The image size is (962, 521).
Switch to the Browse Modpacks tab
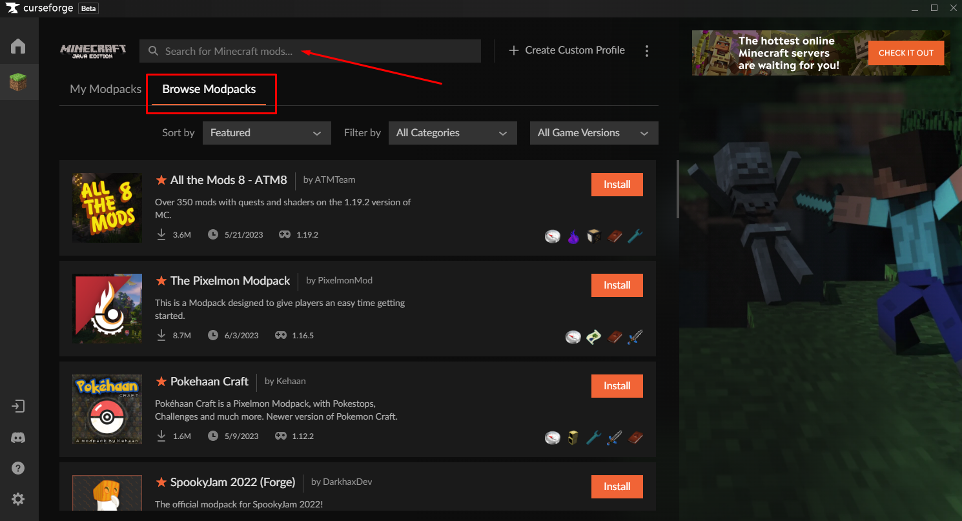click(x=209, y=89)
